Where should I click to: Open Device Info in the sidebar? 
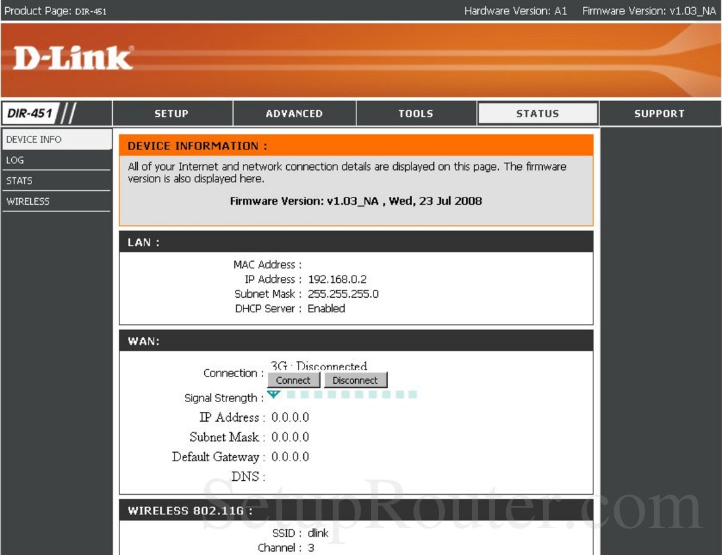coord(56,140)
